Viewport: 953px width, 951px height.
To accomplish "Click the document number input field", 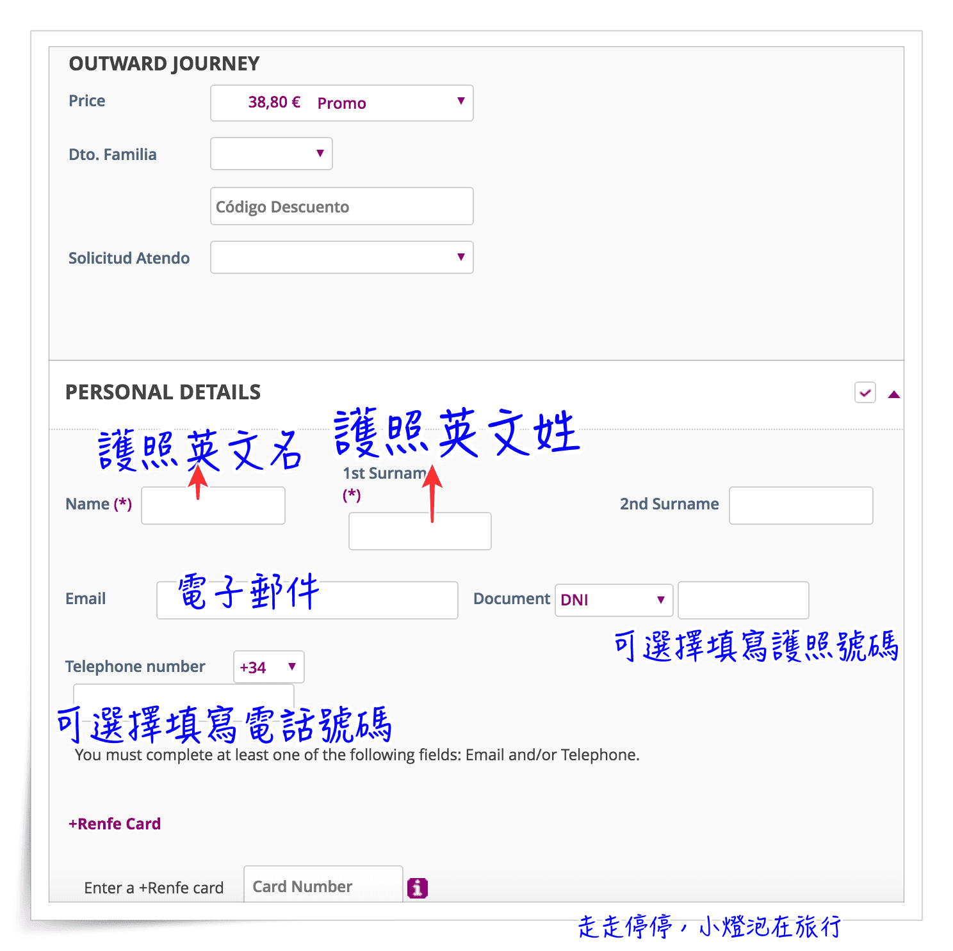I will pos(744,600).
